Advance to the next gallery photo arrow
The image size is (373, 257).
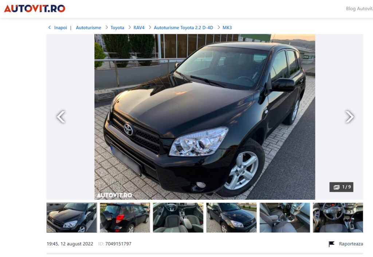coord(349,117)
